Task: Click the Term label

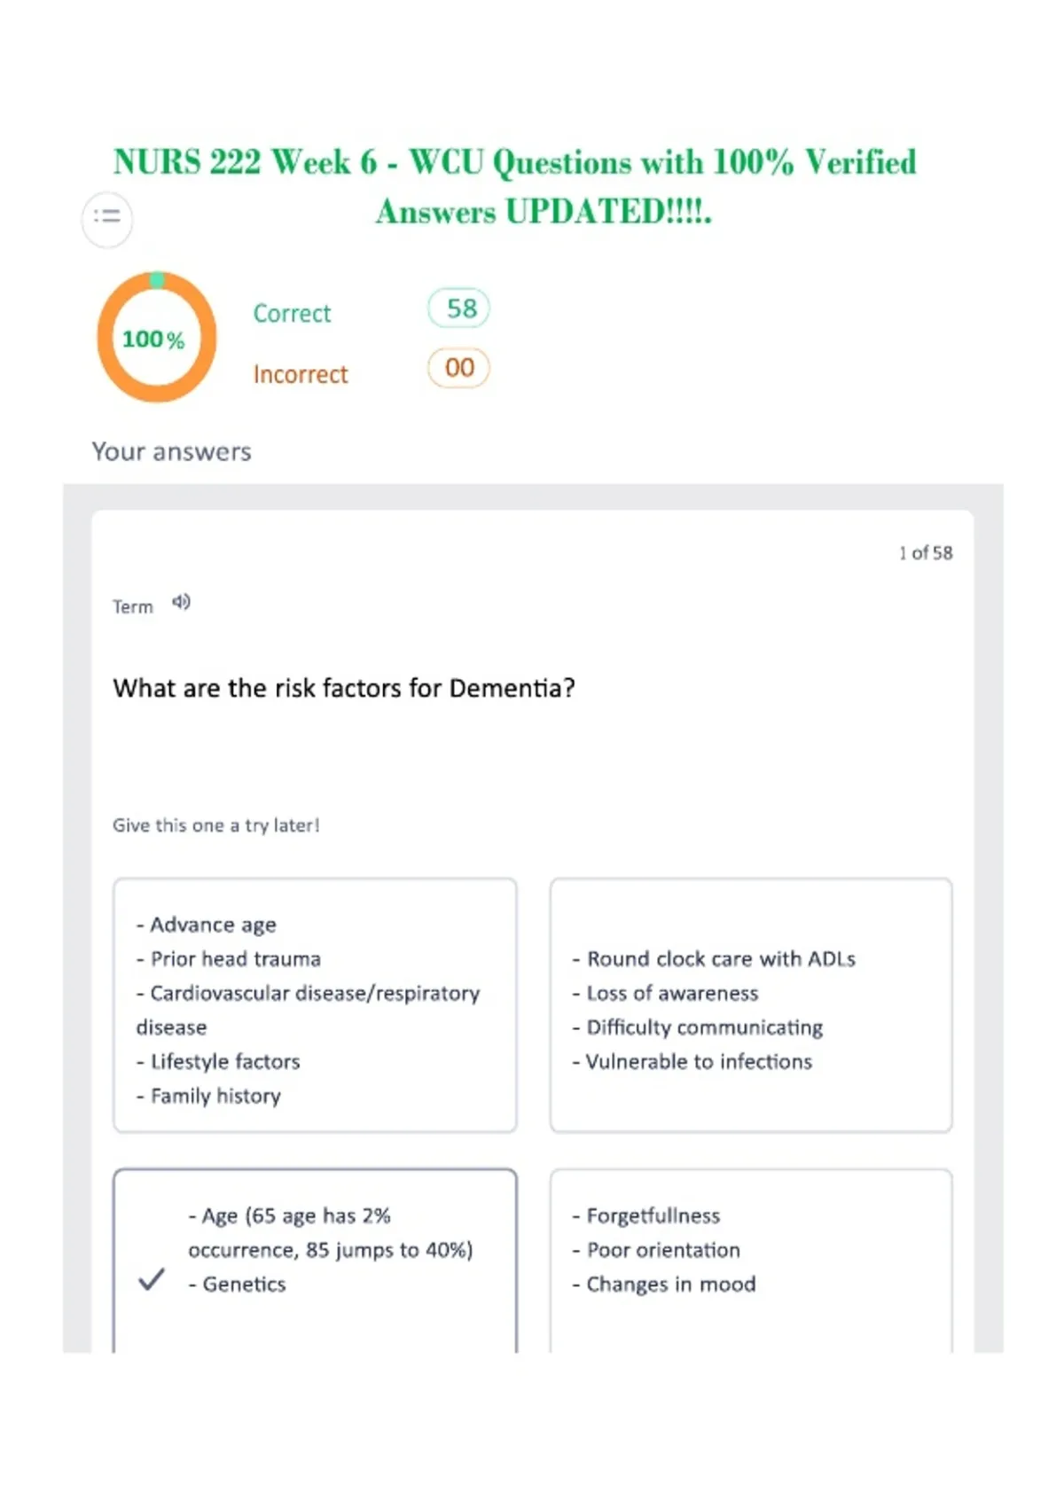Action: (x=133, y=607)
